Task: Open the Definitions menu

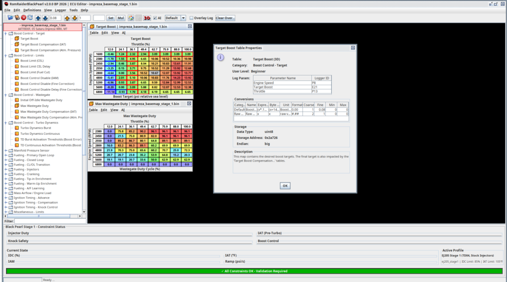Action: (32, 10)
